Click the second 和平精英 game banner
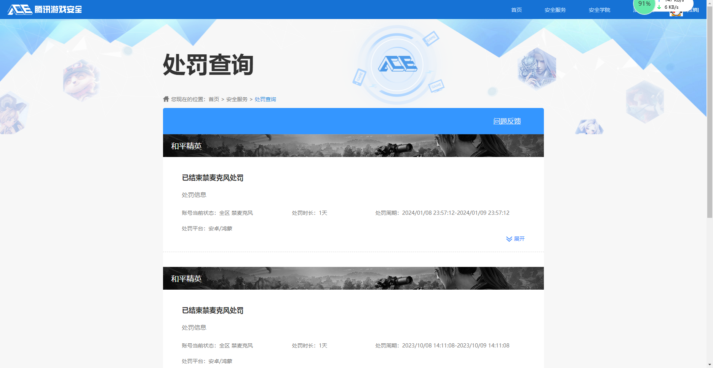Viewport: 713px width, 368px height. (x=353, y=278)
